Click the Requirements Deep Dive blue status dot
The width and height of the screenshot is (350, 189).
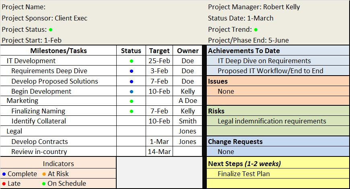pyautogui.click(x=132, y=71)
